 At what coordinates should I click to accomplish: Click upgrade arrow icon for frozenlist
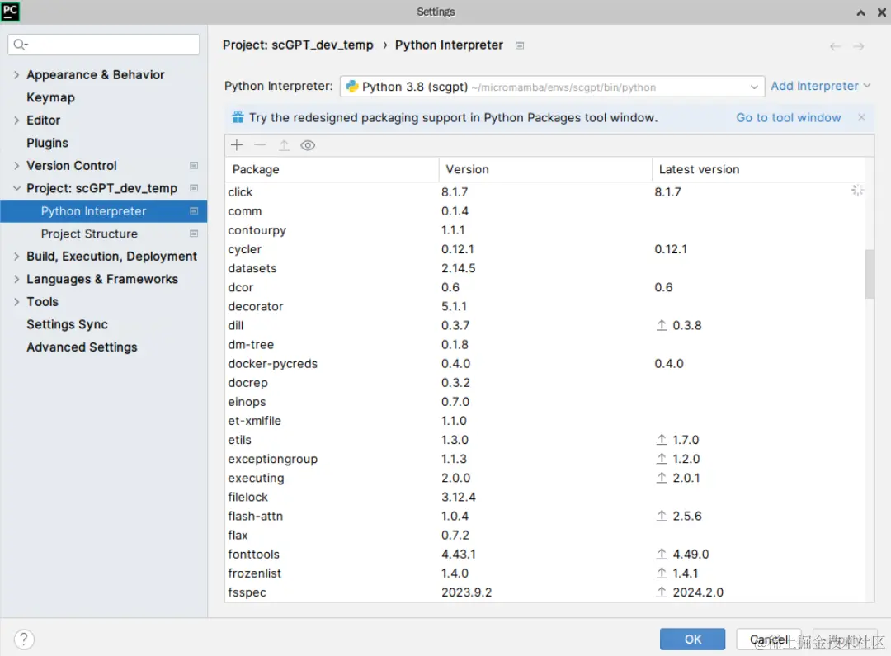pyautogui.click(x=662, y=573)
